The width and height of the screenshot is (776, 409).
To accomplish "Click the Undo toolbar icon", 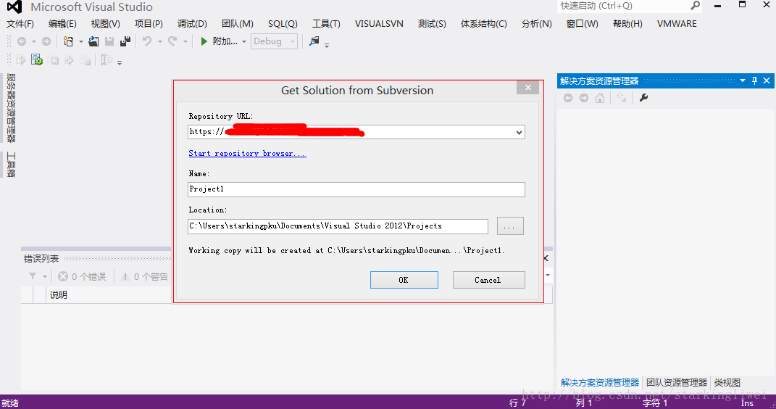I will pyautogui.click(x=147, y=41).
